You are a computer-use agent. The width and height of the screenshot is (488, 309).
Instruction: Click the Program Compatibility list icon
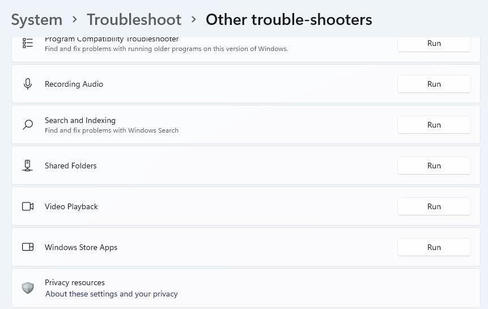tap(28, 43)
